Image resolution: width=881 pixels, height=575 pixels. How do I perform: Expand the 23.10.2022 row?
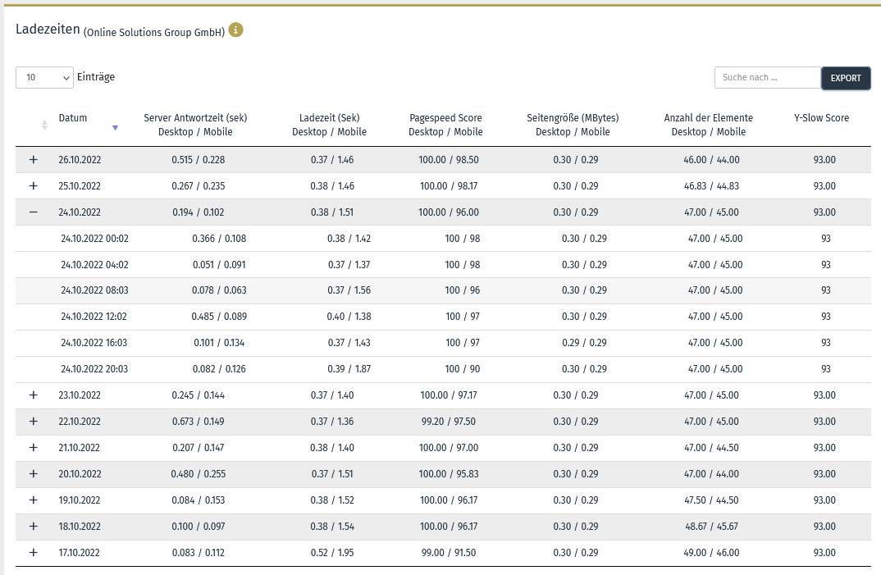[x=33, y=395]
